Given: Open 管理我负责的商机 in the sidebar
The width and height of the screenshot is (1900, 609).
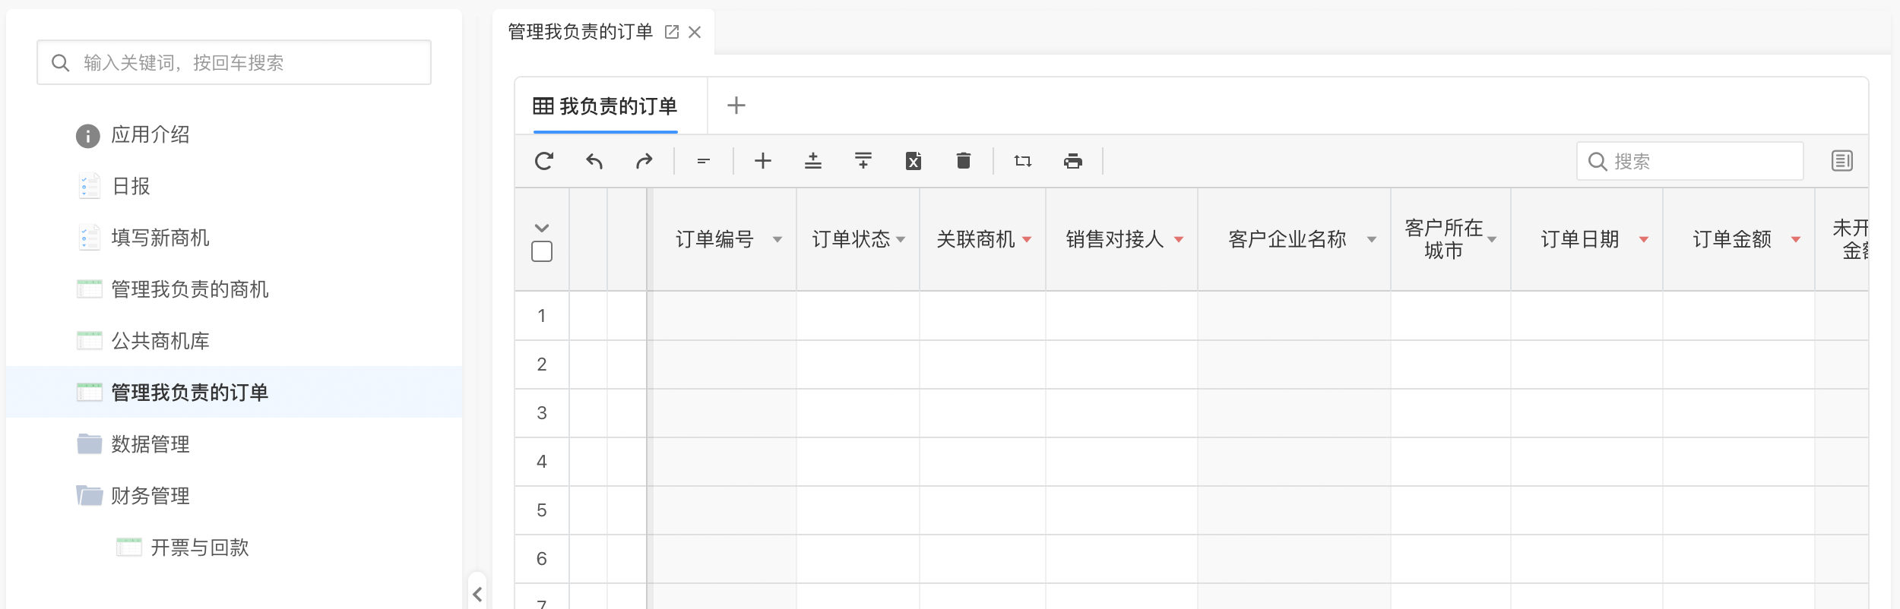Looking at the screenshot, I should [x=189, y=289].
